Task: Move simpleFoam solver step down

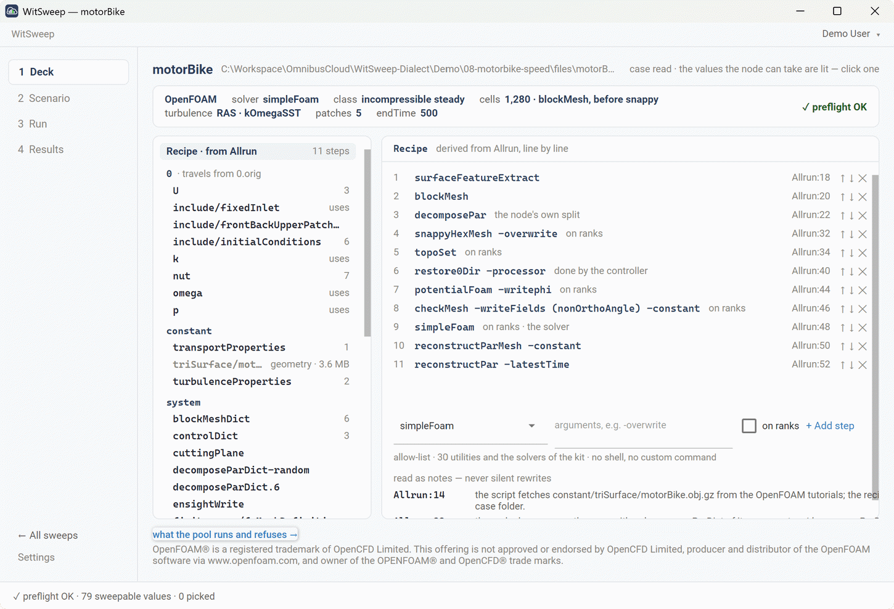Action: [851, 328]
